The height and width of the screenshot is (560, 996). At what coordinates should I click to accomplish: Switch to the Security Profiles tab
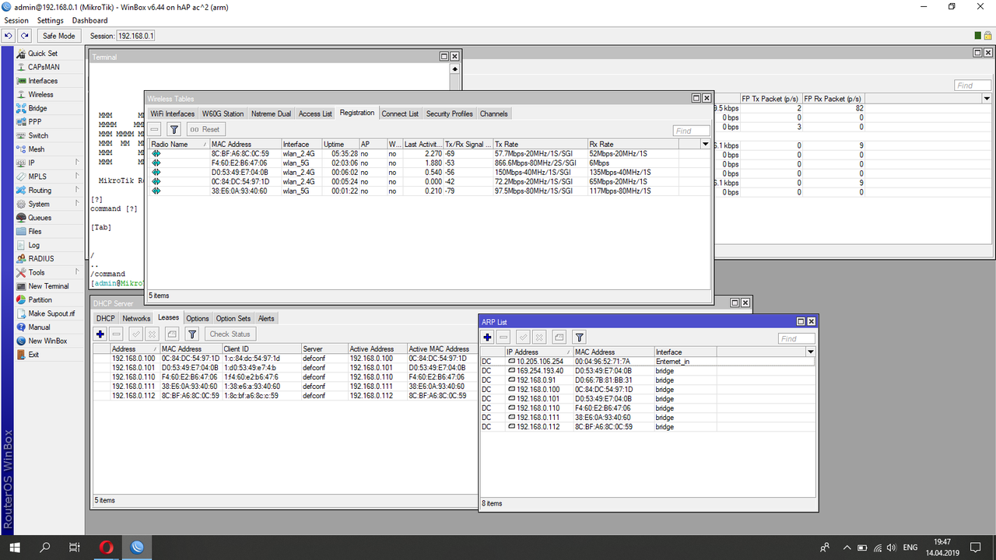[x=449, y=114]
